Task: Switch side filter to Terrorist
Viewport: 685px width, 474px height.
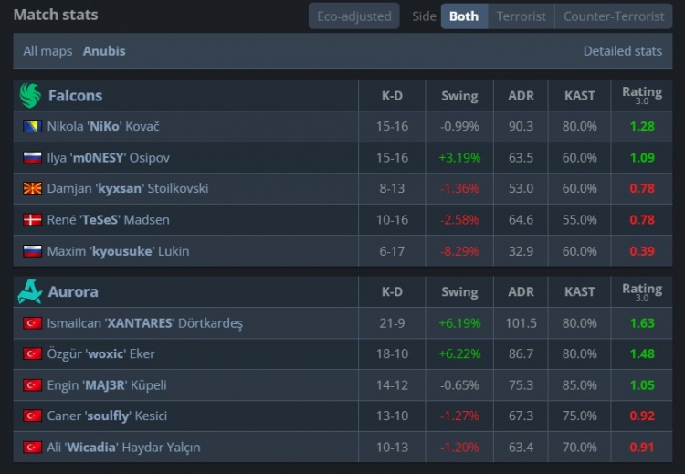Action: (521, 16)
